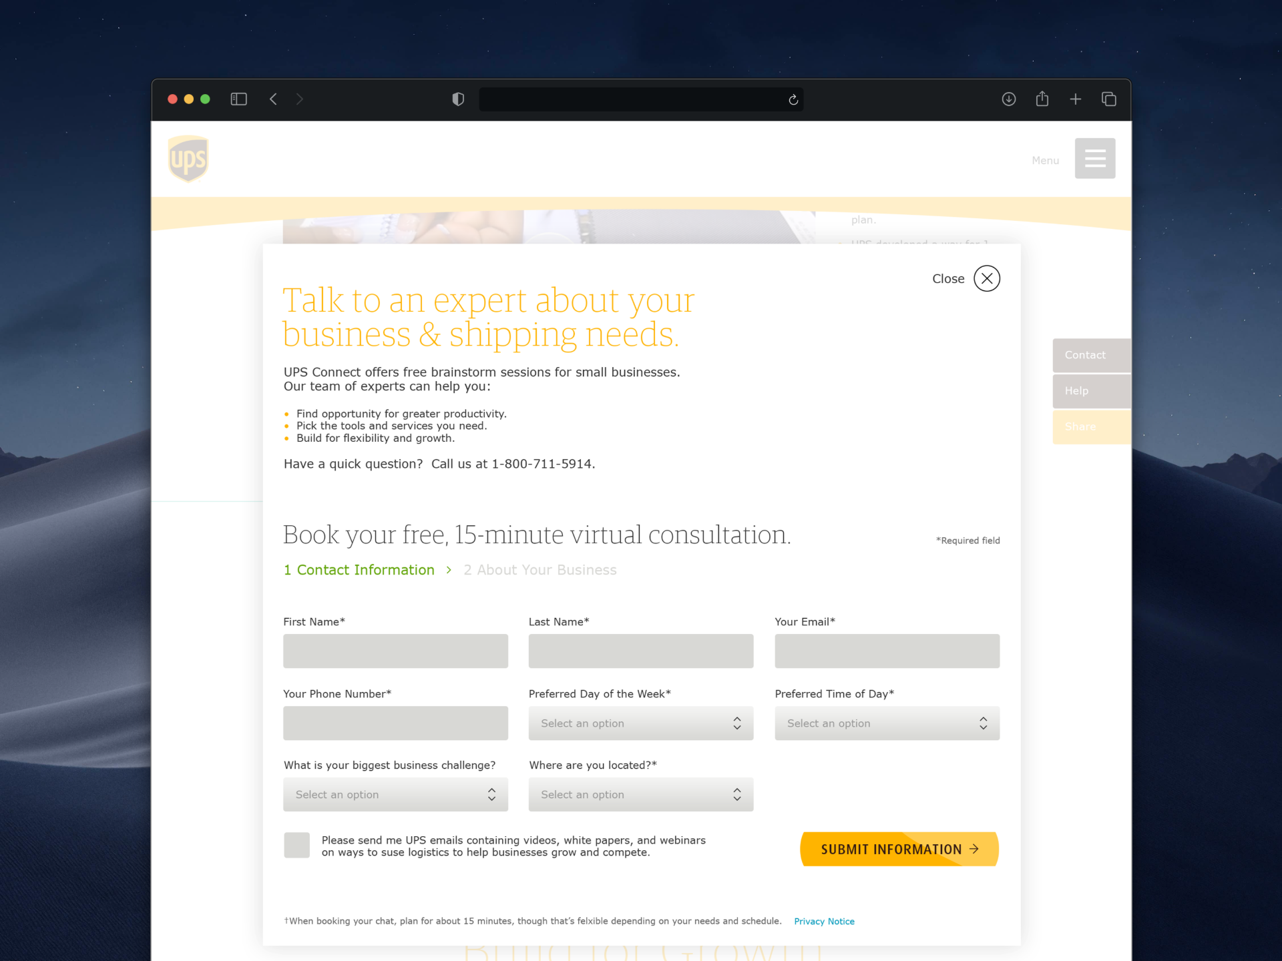Switch to the About Your Business step
Screen dimensions: 1282x961
540,570
